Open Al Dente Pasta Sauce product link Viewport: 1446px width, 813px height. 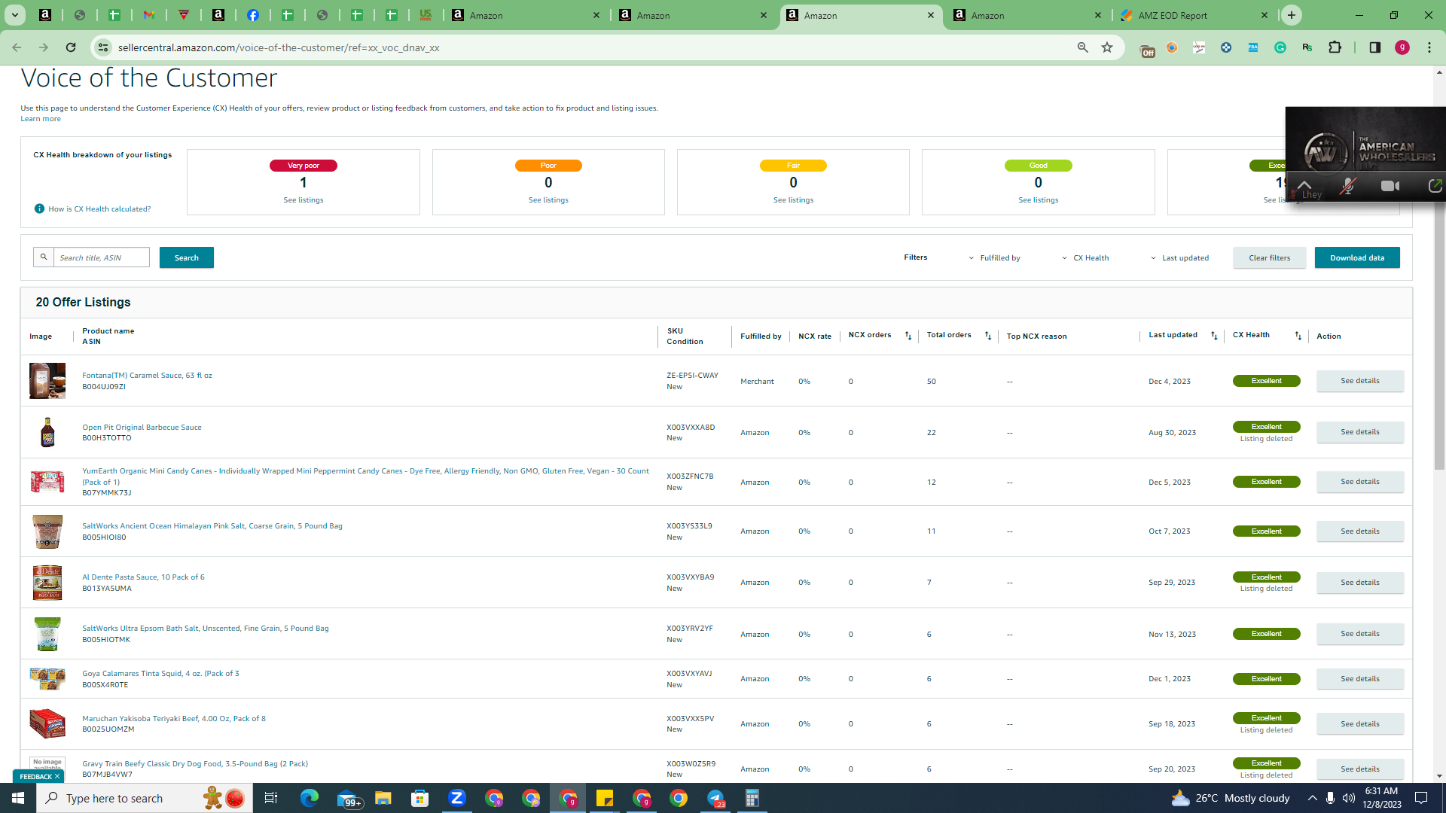tap(143, 577)
